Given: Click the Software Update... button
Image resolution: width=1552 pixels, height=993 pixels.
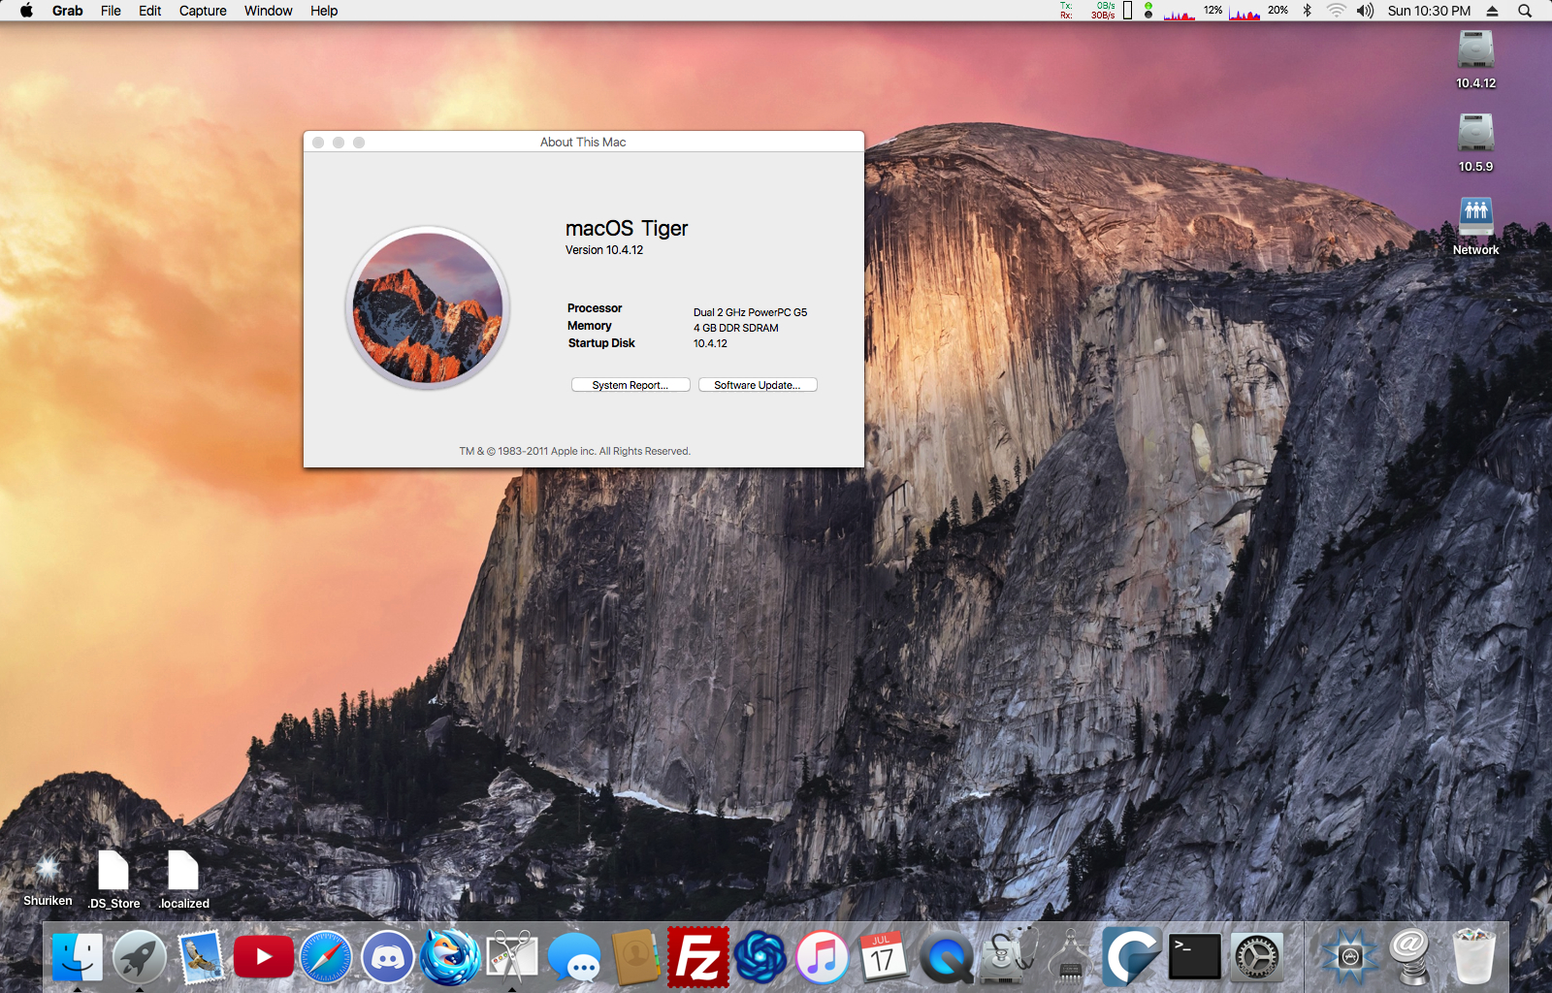Looking at the screenshot, I should tap(758, 385).
